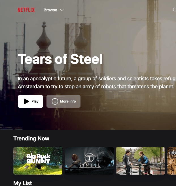This screenshot has width=176, height=186.
Task: Open the thumbnail with two men on bridge
Action: click(140, 161)
